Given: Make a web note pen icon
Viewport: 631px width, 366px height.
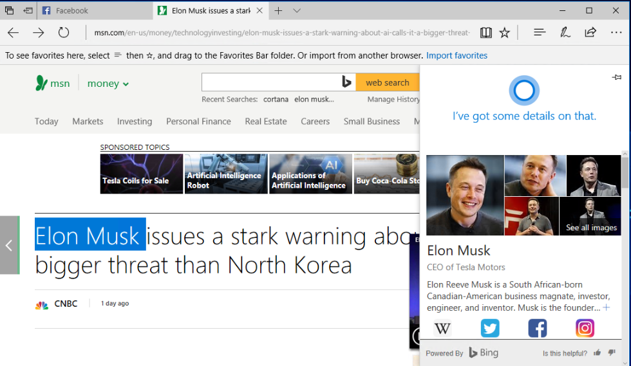Looking at the screenshot, I should (x=565, y=32).
